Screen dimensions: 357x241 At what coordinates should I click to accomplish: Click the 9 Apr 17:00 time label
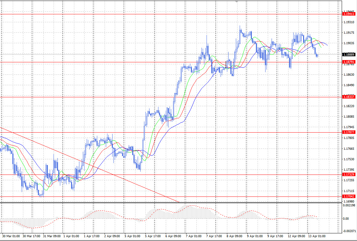coord(275,236)
